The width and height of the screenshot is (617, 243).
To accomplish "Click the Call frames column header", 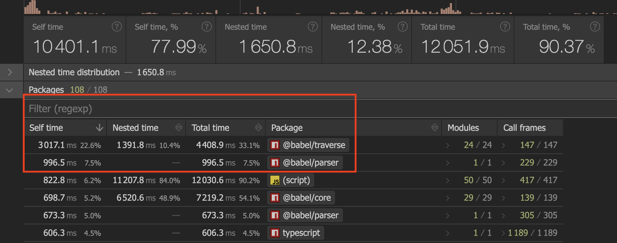I will coord(530,128).
